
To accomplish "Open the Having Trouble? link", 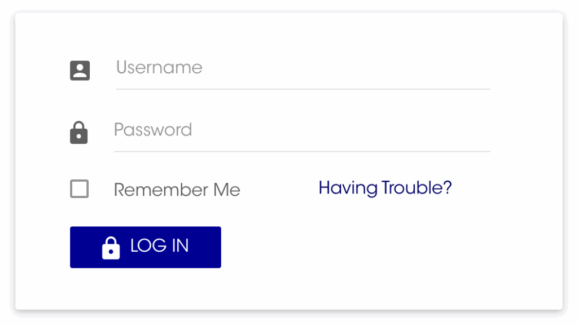I will point(385,188).
